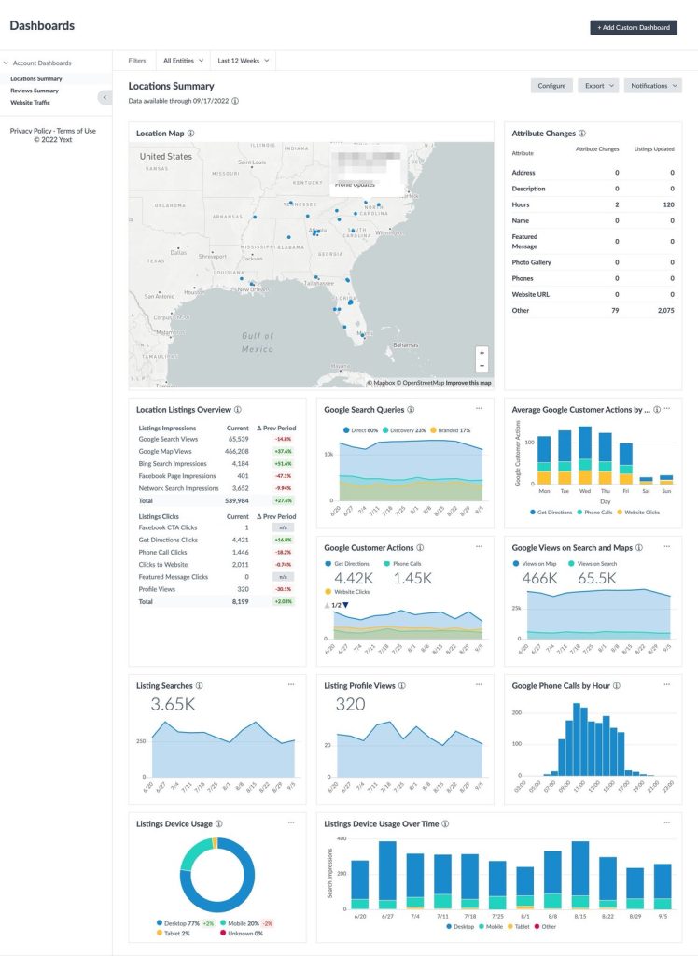Click map zoom out minus button
Image resolution: width=698 pixels, height=956 pixels.
coord(482,365)
